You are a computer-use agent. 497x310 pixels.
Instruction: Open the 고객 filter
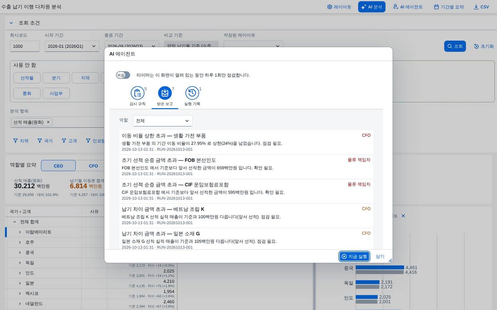pos(69,141)
